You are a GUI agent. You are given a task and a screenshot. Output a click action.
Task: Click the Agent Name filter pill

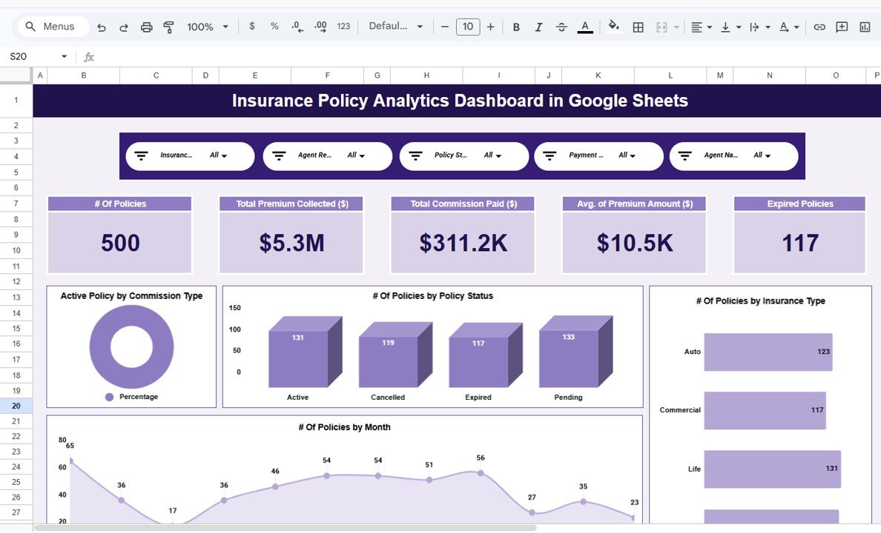point(734,155)
